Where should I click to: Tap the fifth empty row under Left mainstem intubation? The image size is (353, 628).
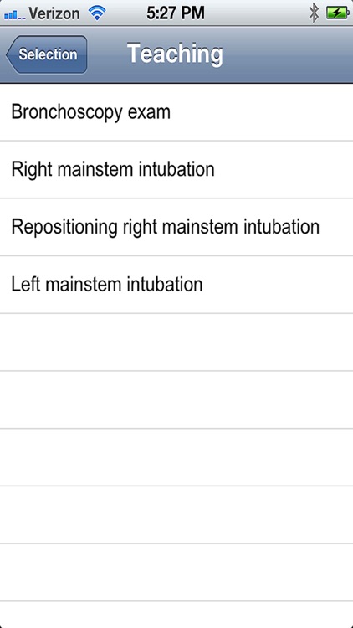coord(176,573)
